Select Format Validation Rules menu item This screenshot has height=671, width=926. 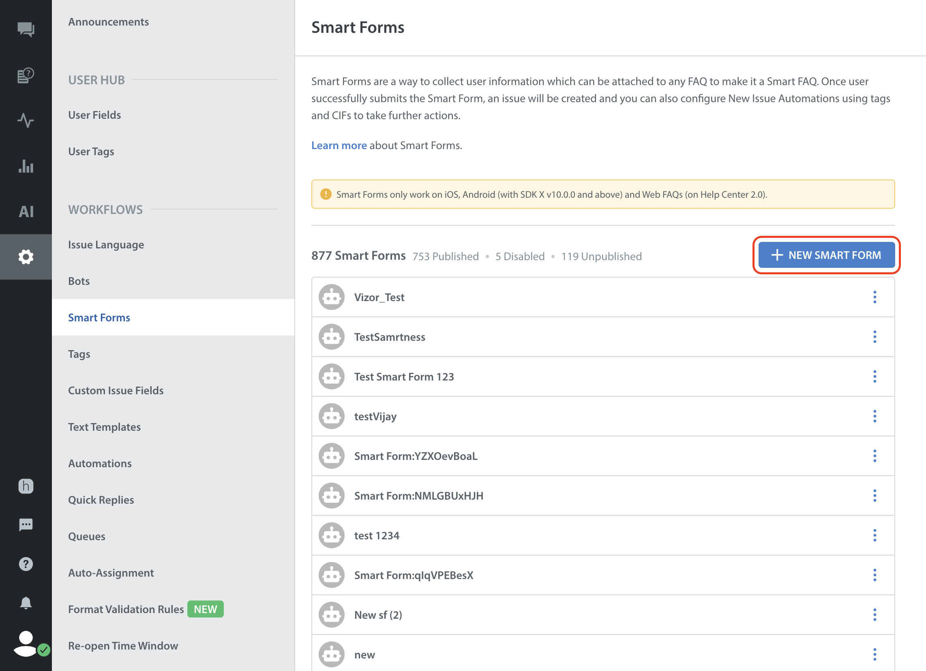pyautogui.click(x=126, y=609)
